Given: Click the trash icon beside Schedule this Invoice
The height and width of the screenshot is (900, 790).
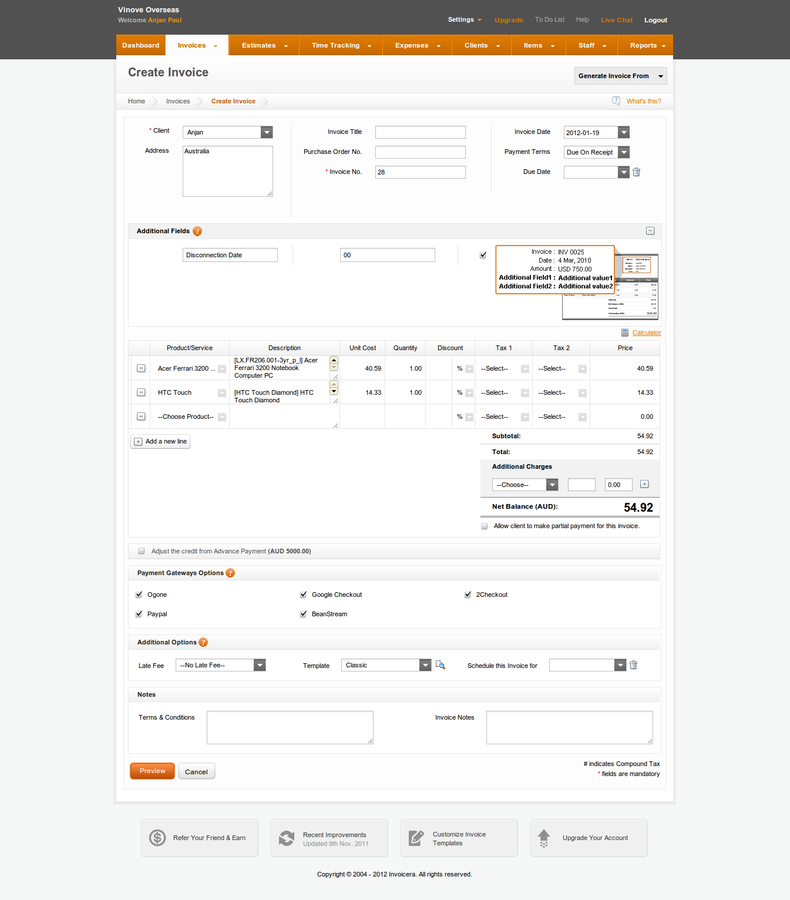Looking at the screenshot, I should coord(634,665).
